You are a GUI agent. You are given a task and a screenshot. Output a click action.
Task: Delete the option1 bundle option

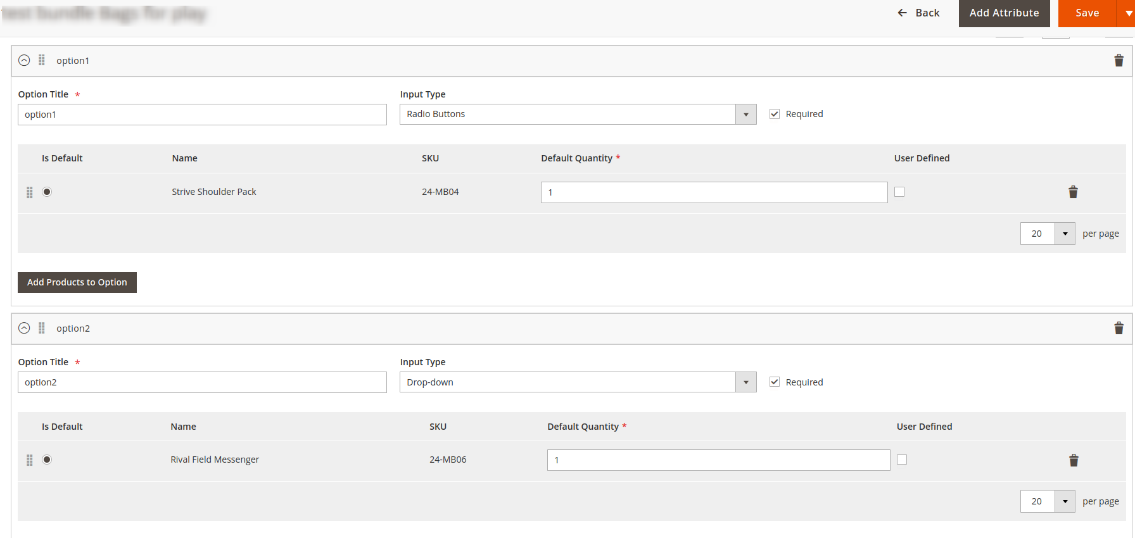(1119, 61)
